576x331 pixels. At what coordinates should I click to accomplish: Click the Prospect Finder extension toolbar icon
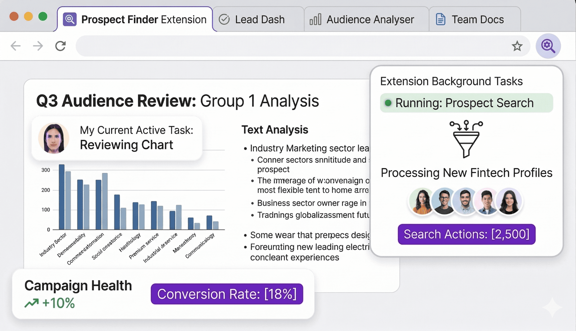pyautogui.click(x=548, y=46)
